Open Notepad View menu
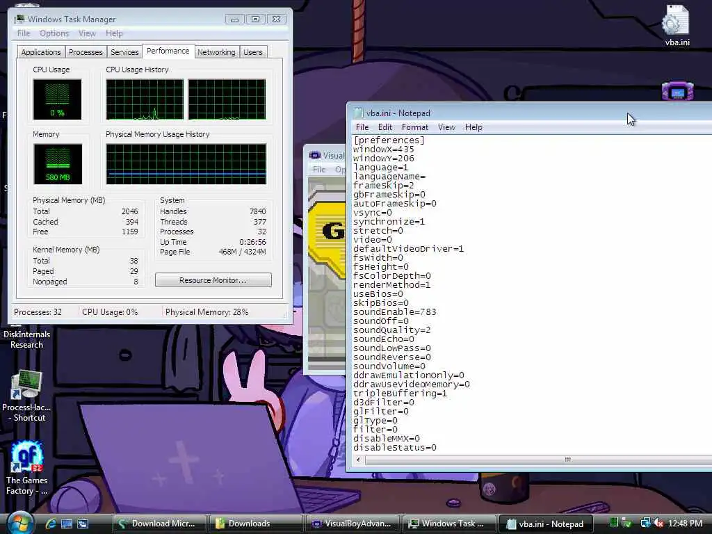The width and height of the screenshot is (712, 534). coord(446,127)
